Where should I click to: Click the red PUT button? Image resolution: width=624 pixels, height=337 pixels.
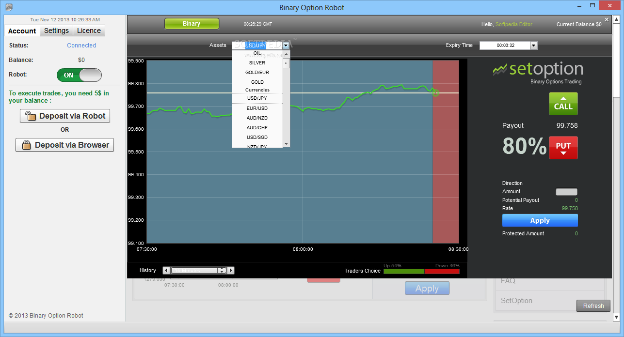click(563, 147)
